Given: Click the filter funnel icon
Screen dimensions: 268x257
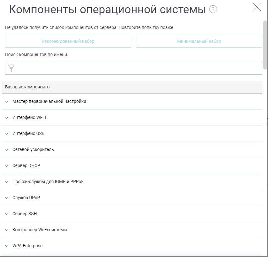Looking at the screenshot, I should click(x=11, y=68).
